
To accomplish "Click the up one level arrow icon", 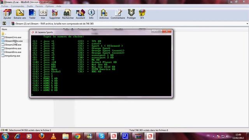I will tap(4, 23).
